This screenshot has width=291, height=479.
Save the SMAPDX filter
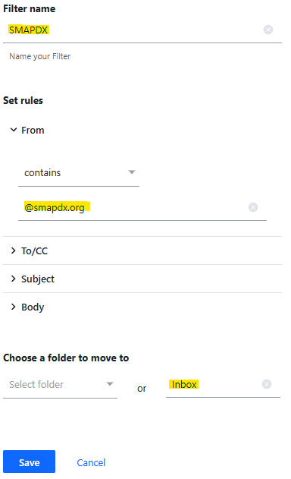click(x=30, y=462)
